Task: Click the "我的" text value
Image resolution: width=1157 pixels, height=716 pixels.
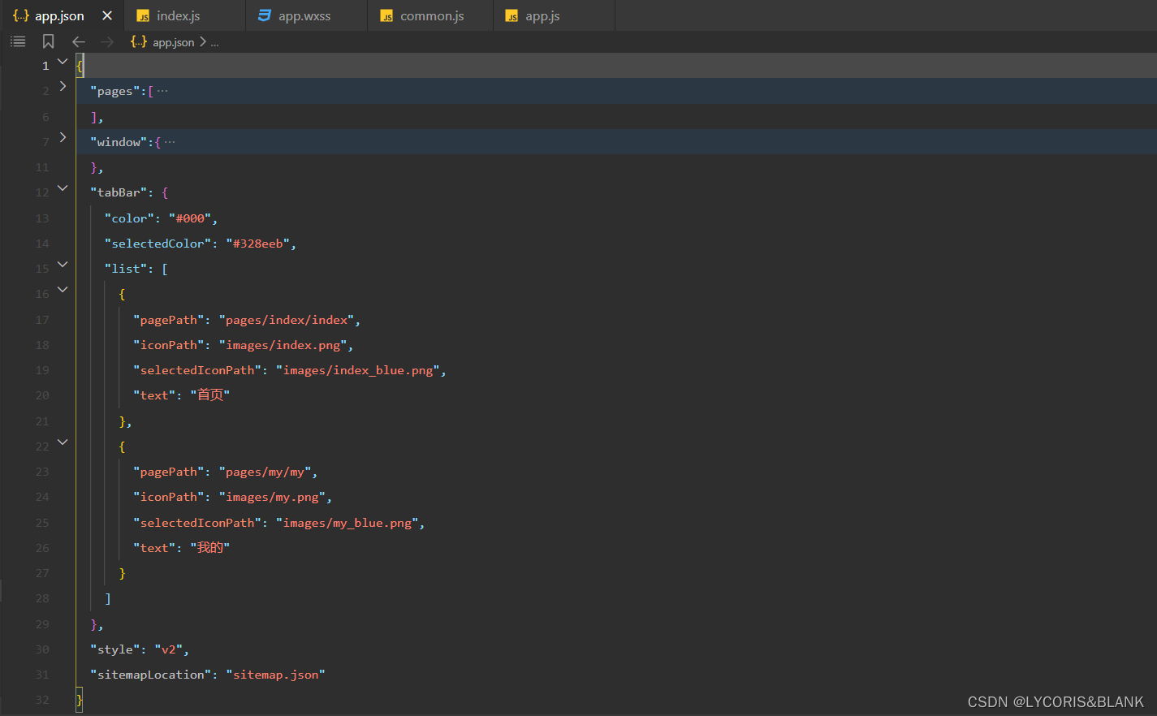Action: tap(210, 548)
